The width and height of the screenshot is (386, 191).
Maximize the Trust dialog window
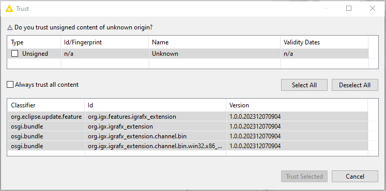[349, 9]
